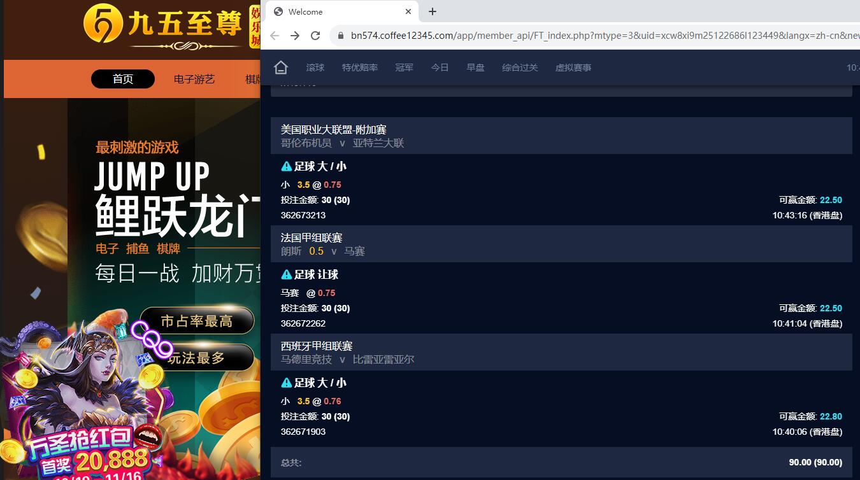Click the warning icon beside 362671903 bet
The height and width of the screenshot is (480, 860).
click(287, 383)
